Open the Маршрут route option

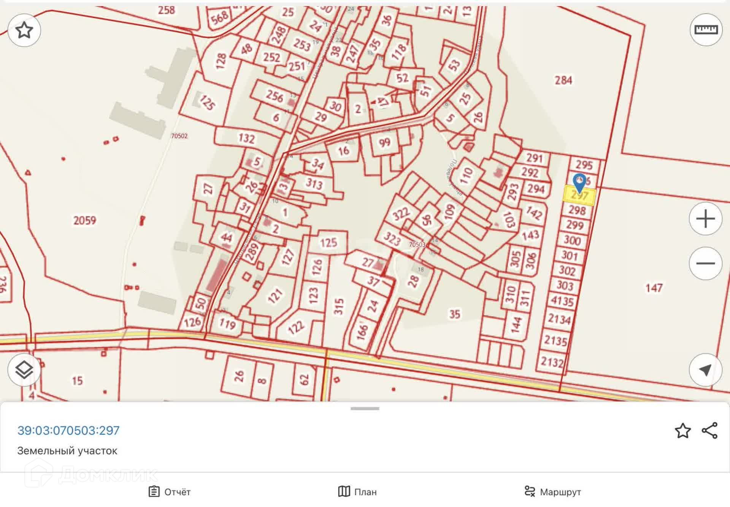[552, 492]
